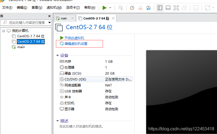Image resolution: width=217 pixels, height=134 pixels.
Task: Close the 库 library panel
Action: pyautogui.click(x=49, y=16)
